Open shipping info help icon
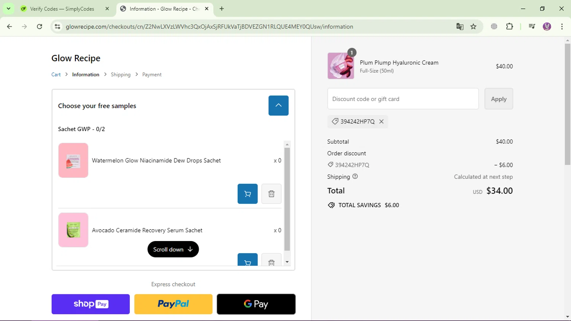Image resolution: width=571 pixels, height=321 pixels. 355,177
